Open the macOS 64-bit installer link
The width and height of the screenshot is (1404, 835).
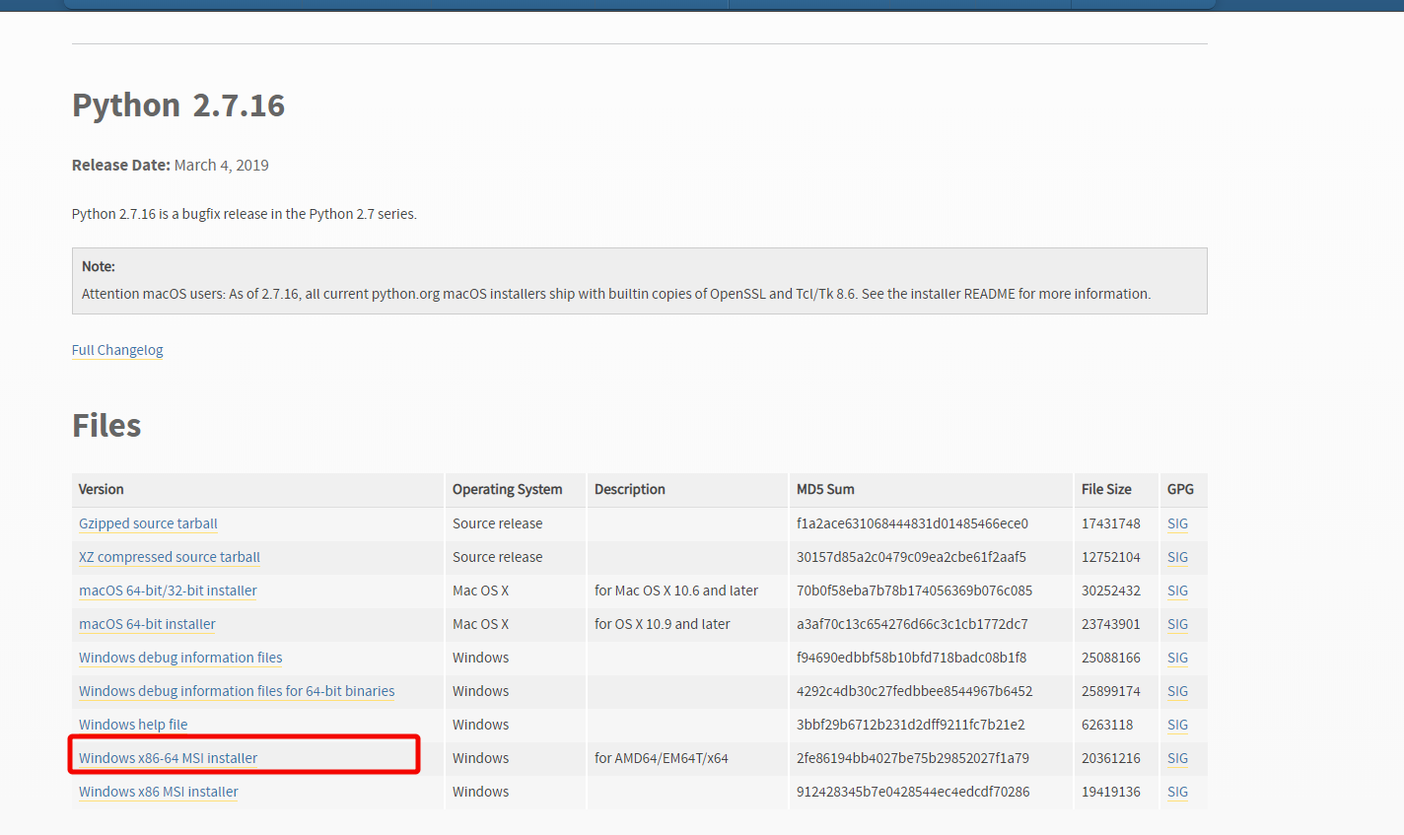tap(146, 624)
